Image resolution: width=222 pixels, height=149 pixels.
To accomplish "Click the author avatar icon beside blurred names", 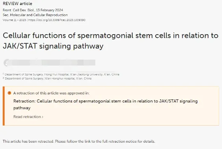I will click(6, 63).
